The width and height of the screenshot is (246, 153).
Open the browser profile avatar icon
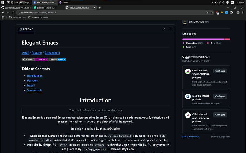pyautogui.click(x=238, y=13)
